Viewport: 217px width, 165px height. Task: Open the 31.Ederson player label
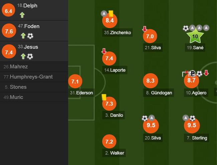click(81, 93)
